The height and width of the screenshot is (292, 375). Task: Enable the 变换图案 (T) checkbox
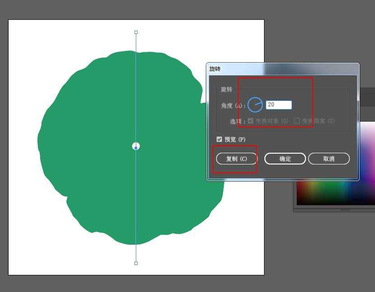tap(297, 121)
